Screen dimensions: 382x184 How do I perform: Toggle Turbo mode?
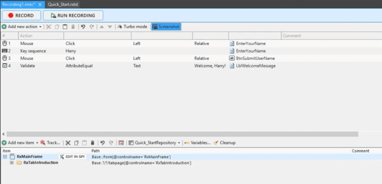click(x=132, y=27)
